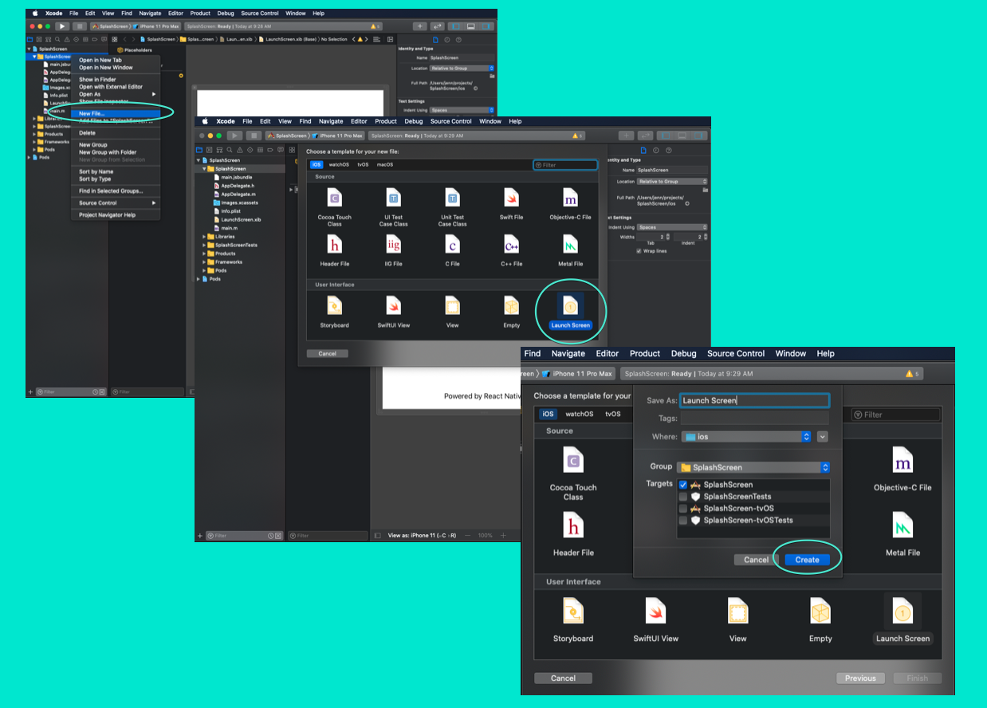Select Launch Screen template in middle window
This screenshot has height=708, width=987.
click(570, 311)
